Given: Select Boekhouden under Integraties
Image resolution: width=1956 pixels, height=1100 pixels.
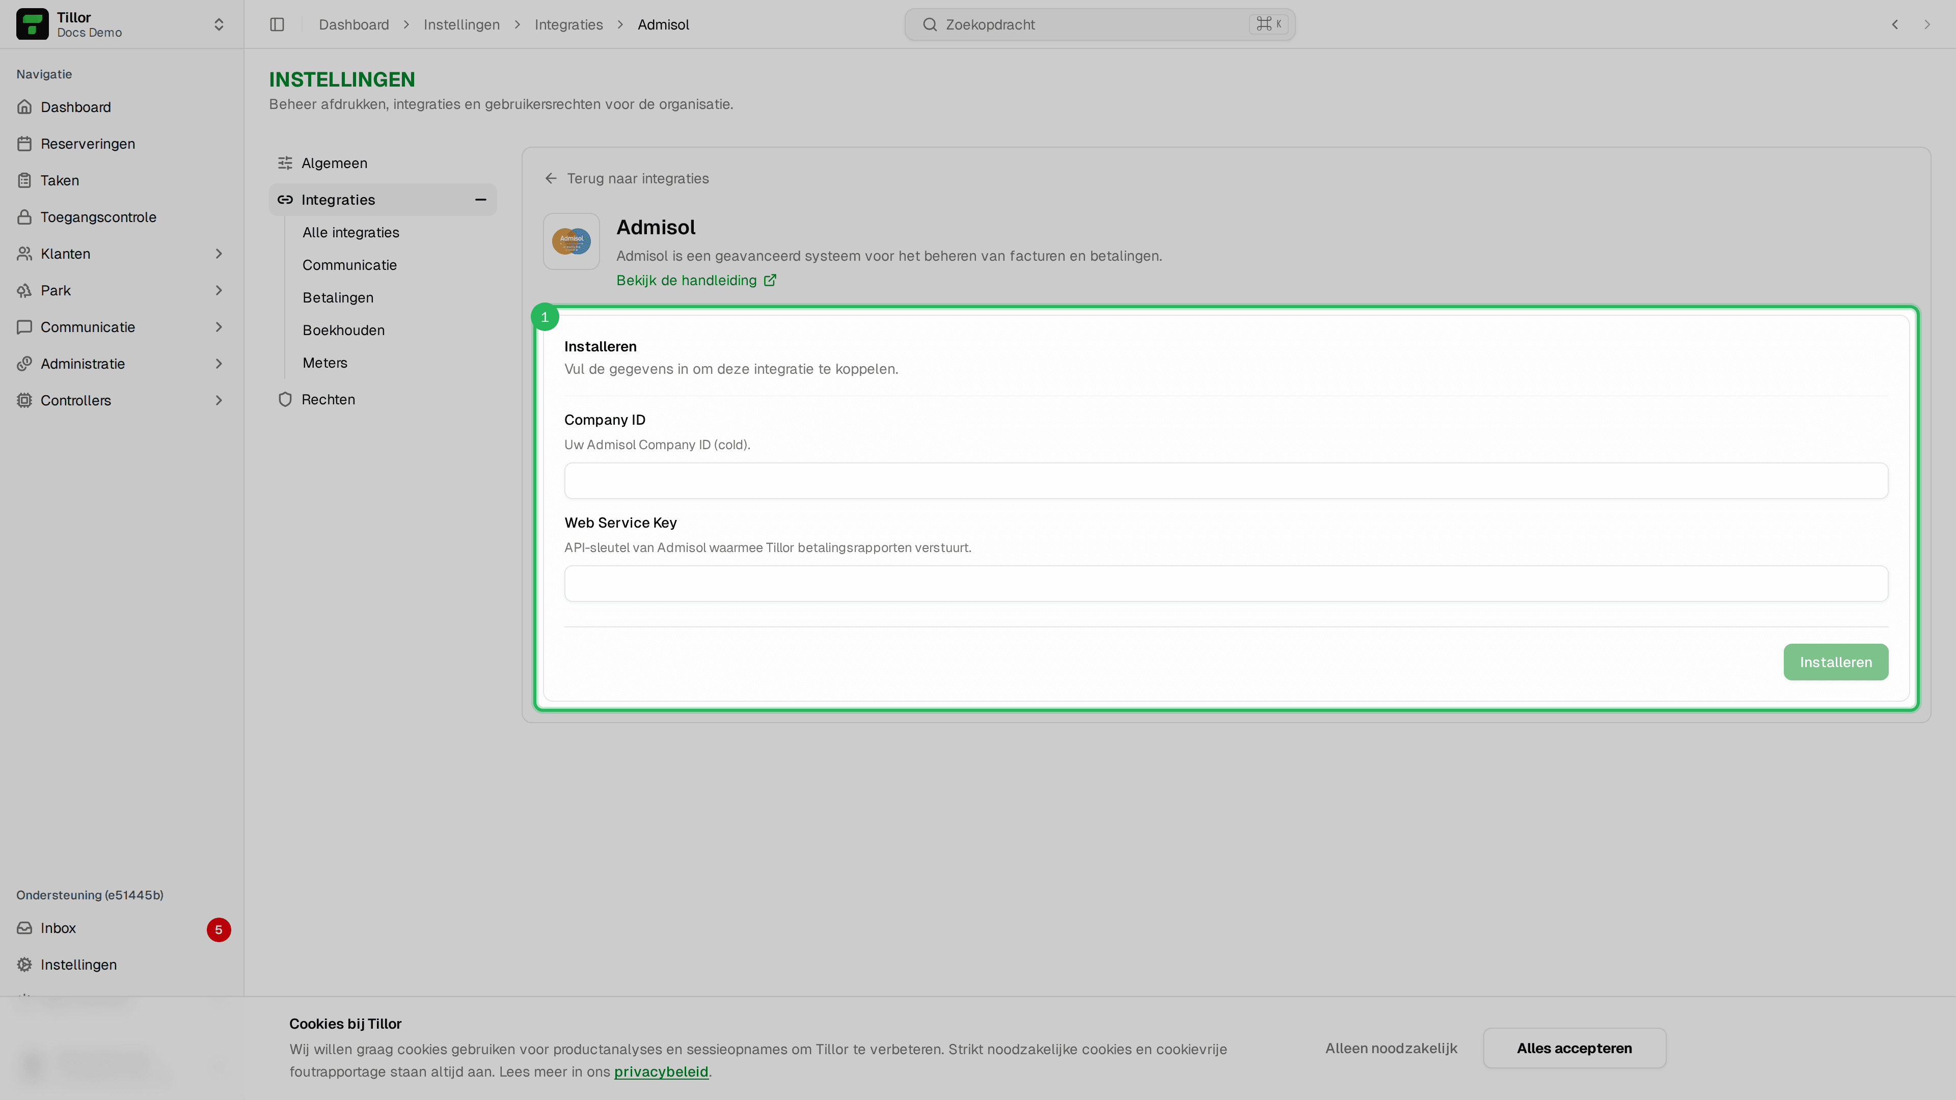Looking at the screenshot, I should (343, 330).
